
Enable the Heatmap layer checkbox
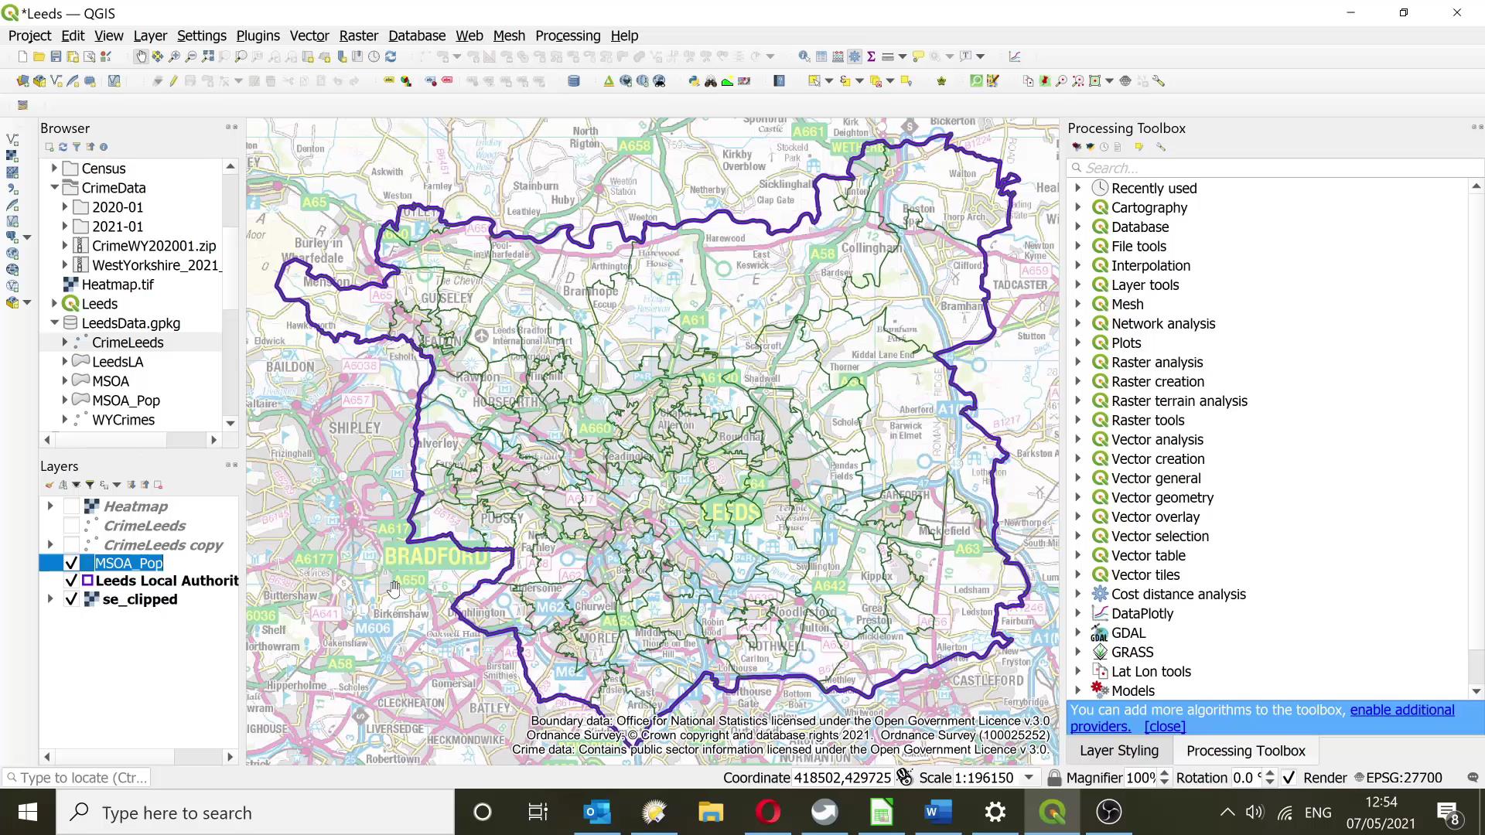click(71, 506)
